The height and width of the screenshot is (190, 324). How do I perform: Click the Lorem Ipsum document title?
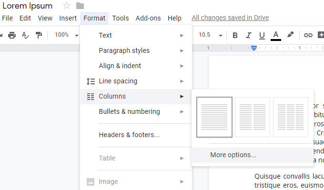[x=28, y=6]
